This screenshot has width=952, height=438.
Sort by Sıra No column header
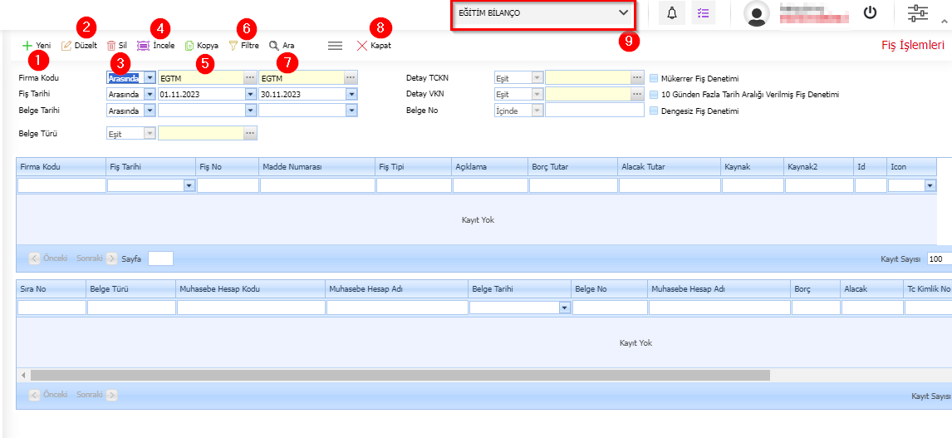coord(52,289)
